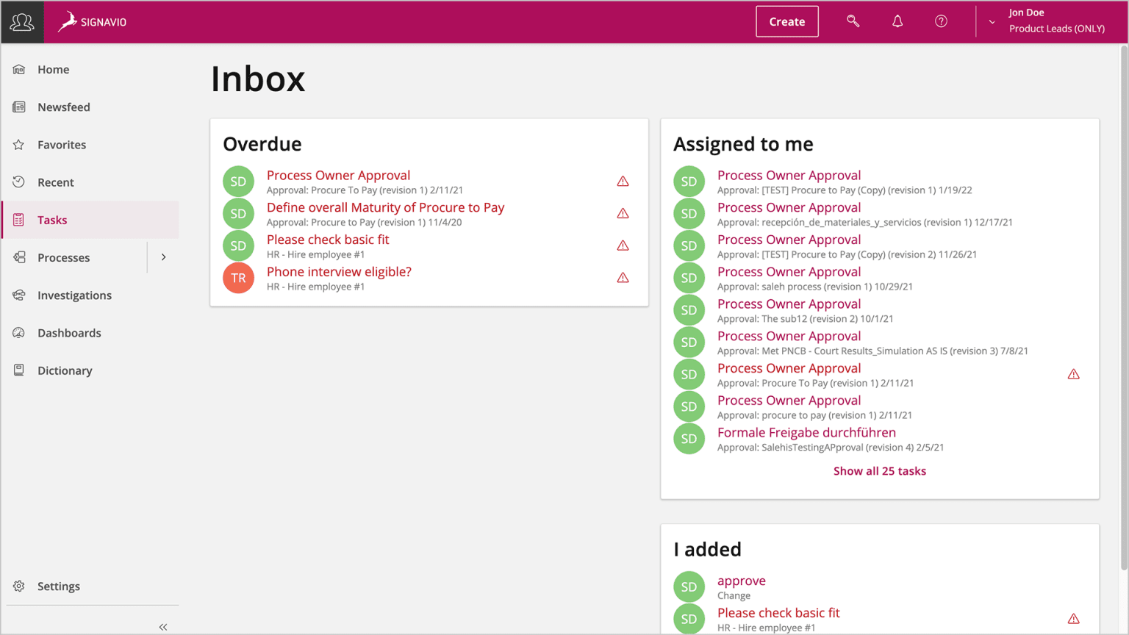Open the help question mark icon
The height and width of the screenshot is (635, 1129).
click(941, 21)
